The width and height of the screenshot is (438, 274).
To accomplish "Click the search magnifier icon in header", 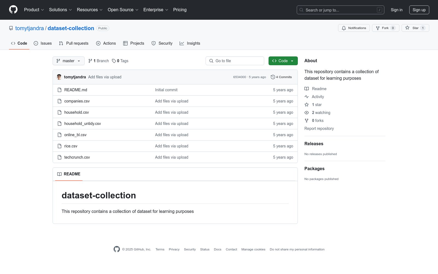I will coord(301,10).
